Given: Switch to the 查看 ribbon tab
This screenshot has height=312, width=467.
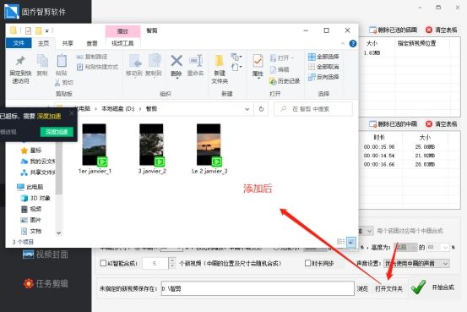Looking at the screenshot, I should click(x=92, y=43).
